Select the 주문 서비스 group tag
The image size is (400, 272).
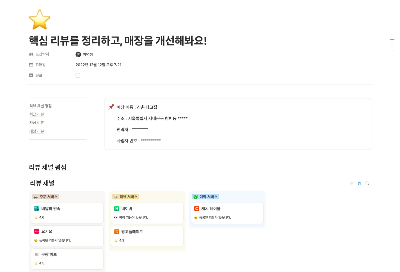click(45, 197)
